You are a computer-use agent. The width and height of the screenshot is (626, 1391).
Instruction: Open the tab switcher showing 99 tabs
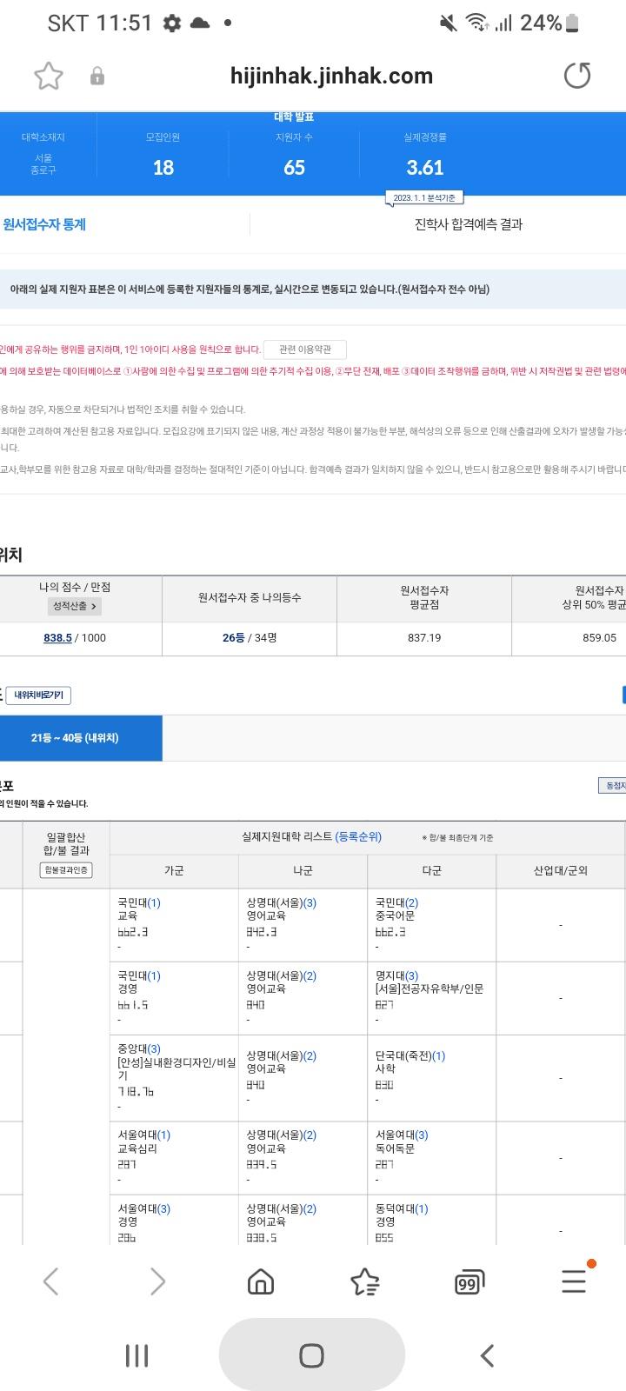pyautogui.click(x=469, y=1282)
